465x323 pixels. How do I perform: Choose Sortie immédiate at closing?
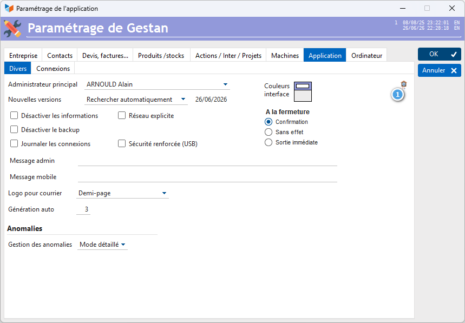tap(268, 142)
